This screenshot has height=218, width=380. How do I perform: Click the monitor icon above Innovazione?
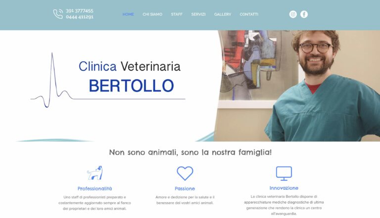pyautogui.click(x=284, y=173)
